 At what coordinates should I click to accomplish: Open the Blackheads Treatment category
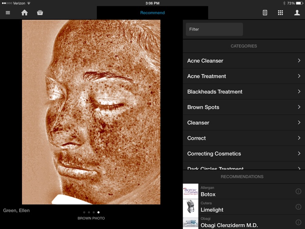pyautogui.click(x=244, y=92)
